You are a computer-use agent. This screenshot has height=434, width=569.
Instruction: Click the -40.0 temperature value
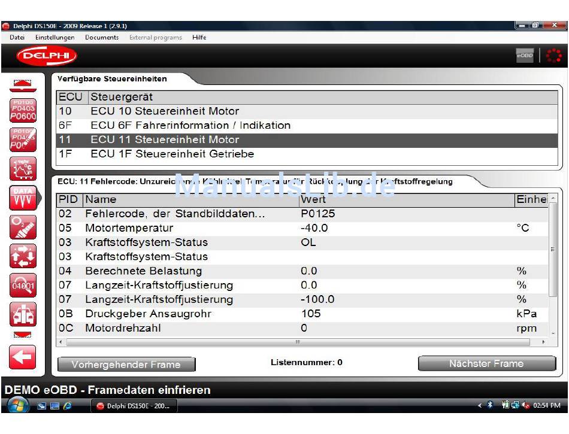[314, 228]
